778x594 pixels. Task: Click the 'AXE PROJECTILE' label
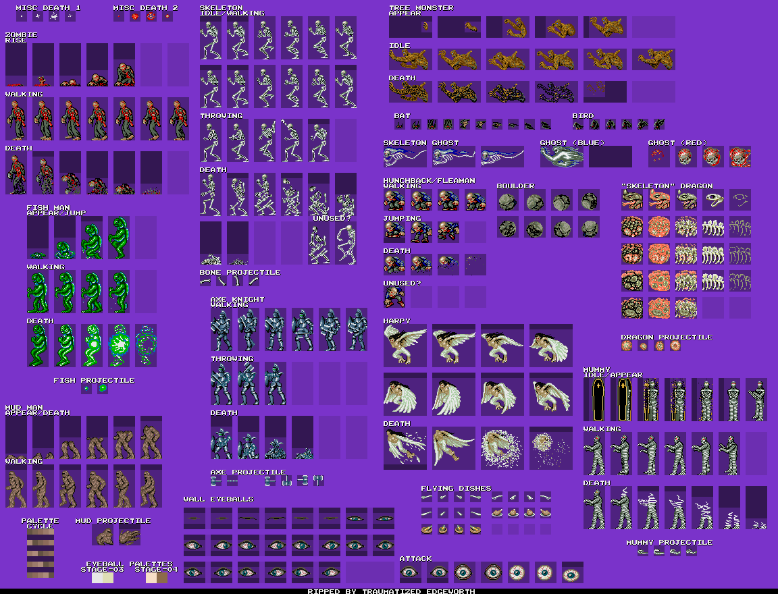(249, 472)
